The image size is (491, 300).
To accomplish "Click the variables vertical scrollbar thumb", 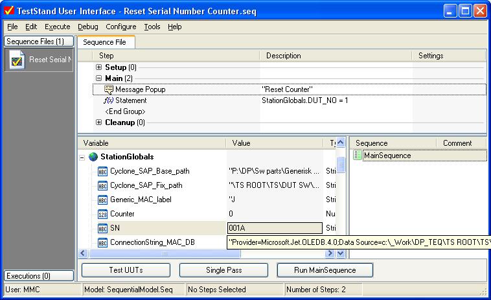I will [x=341, y=165].
